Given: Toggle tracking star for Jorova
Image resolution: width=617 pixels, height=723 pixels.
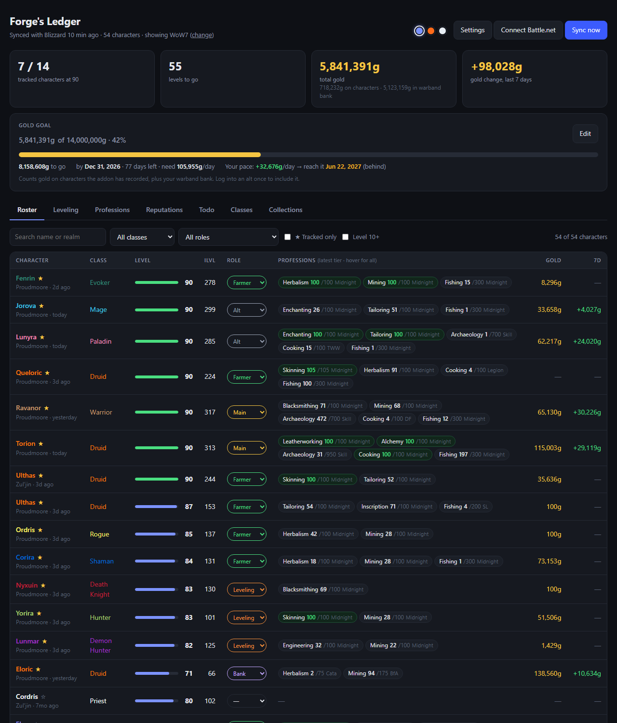Looking at the screenshot, I should point(41,306).
